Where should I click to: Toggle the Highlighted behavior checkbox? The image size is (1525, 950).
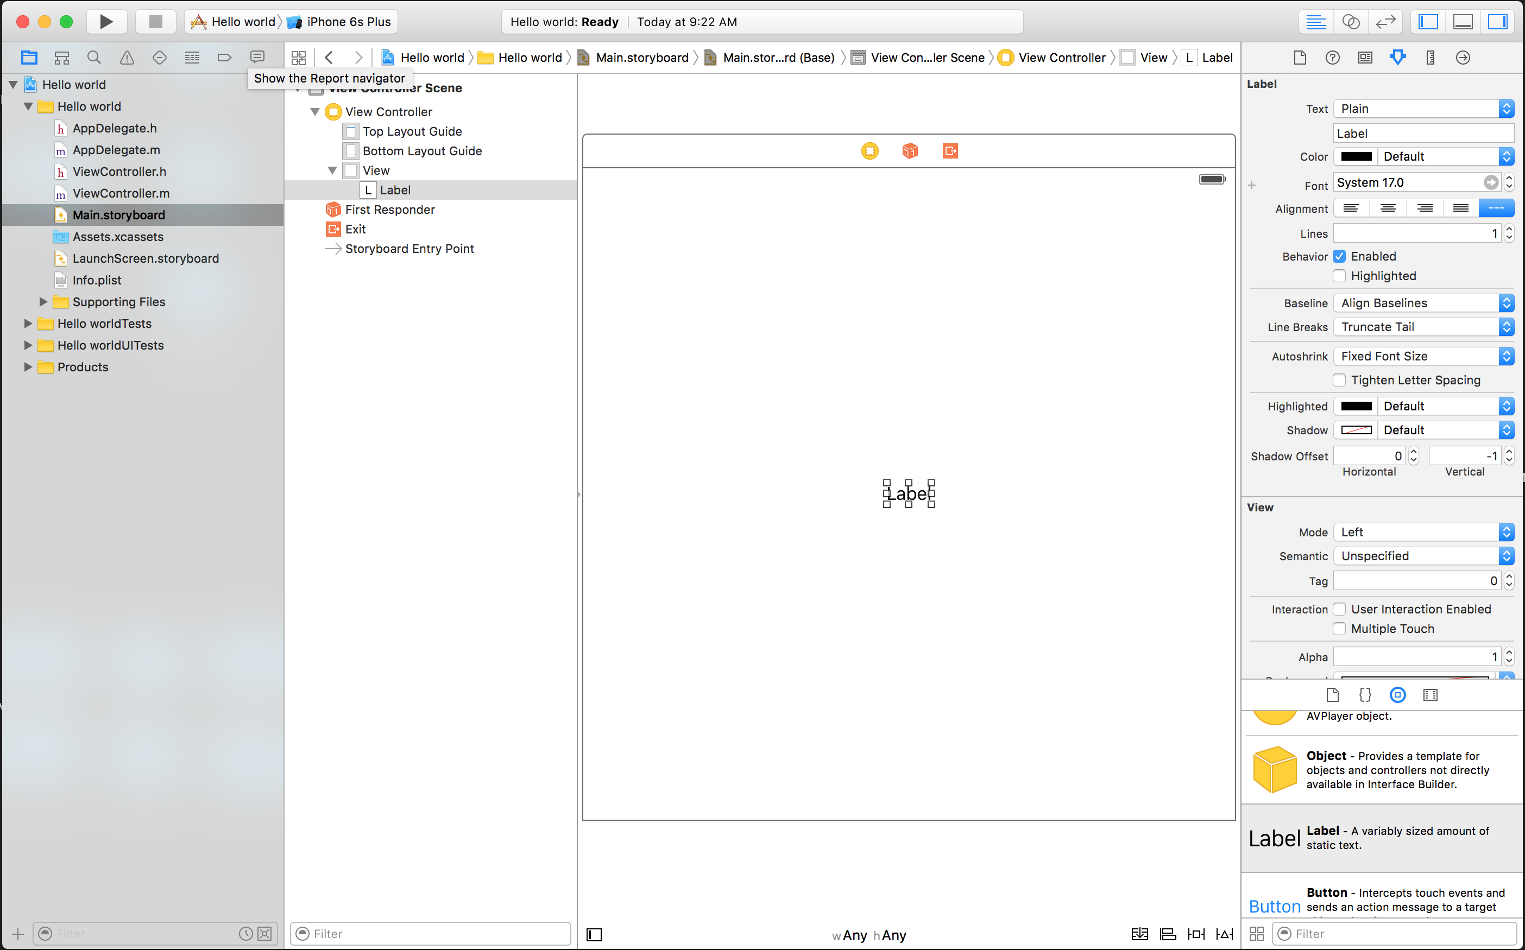point(1340,276)
